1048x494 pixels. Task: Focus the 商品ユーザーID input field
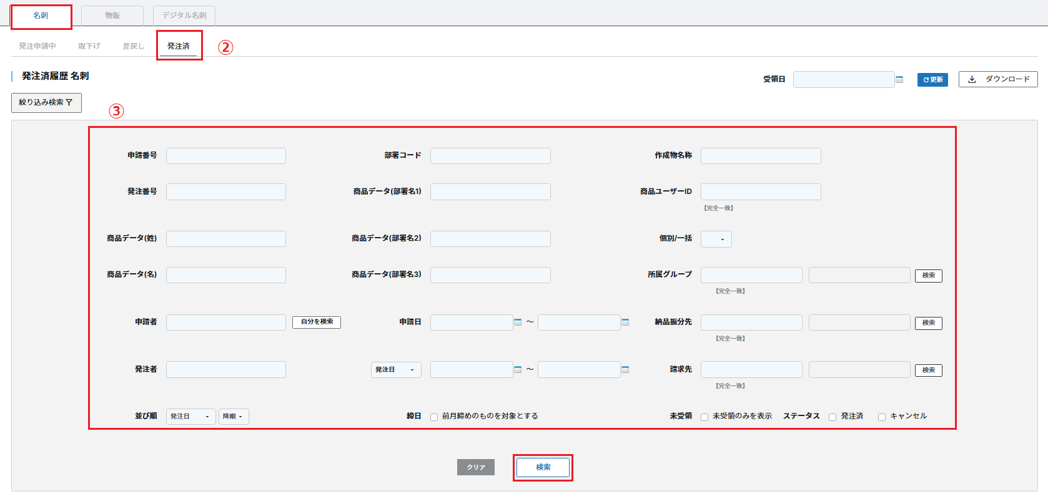point(761,191)
